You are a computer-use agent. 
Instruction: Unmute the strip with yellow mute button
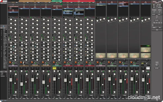click(55, 68)
